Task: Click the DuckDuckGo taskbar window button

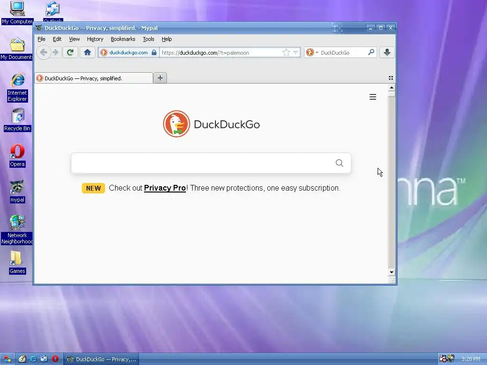Action: point(101,359)
